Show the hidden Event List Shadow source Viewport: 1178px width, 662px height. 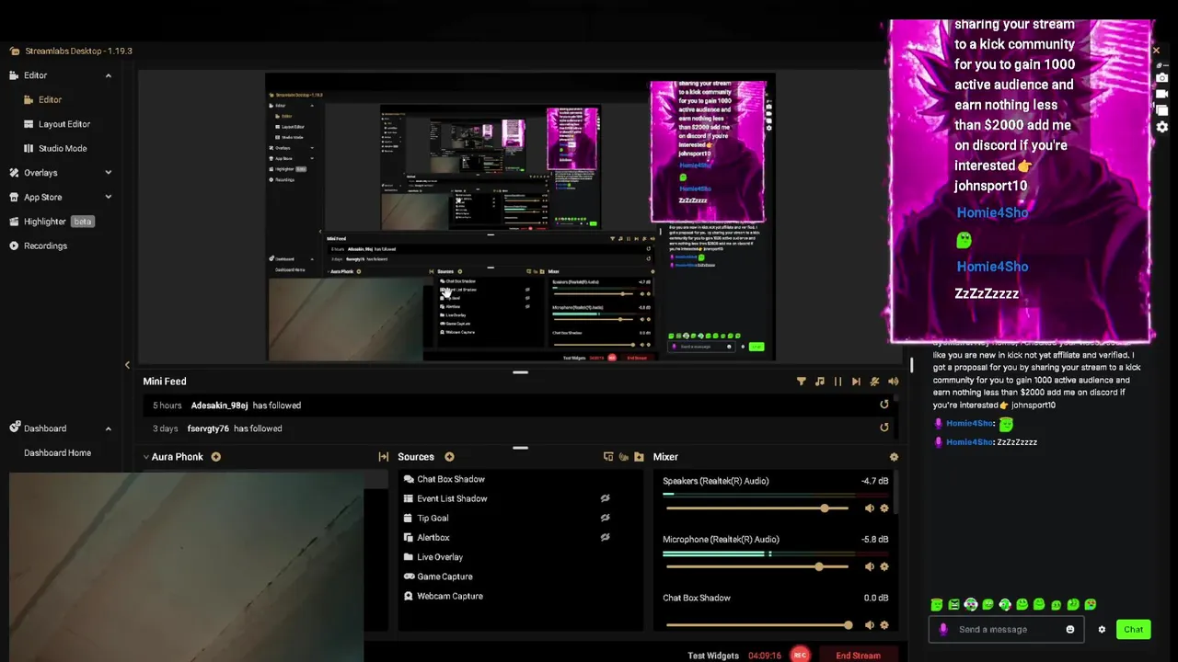pyautogui.click(x=605, y=498)
